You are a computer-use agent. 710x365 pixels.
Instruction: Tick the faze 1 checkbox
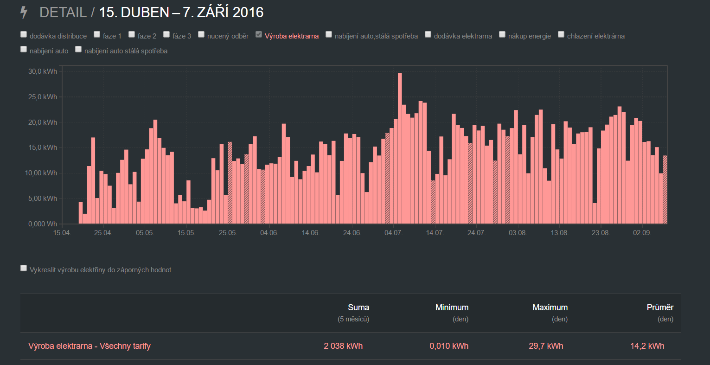[97, 34]
